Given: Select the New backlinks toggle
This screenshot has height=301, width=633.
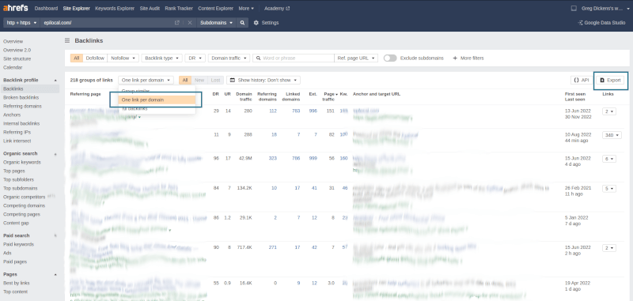Looking at the screenshot, I should [x=199, y=80].
